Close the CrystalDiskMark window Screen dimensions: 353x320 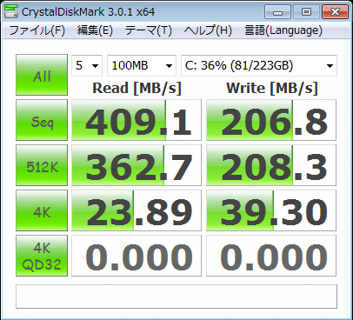[x=335, y=12]
